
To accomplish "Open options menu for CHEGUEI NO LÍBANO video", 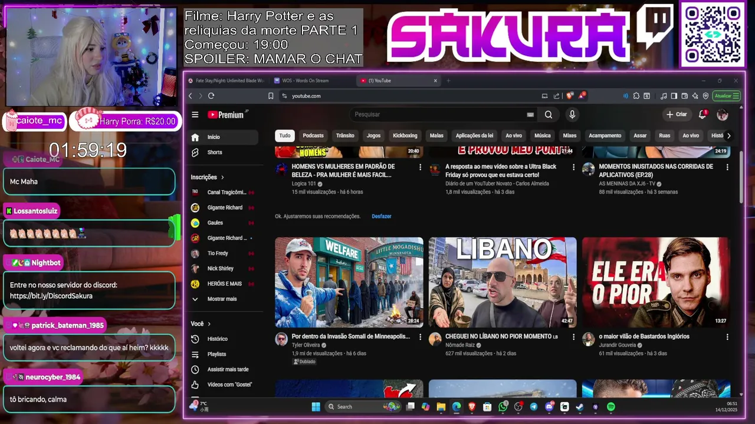I will [x=573, y=337].
